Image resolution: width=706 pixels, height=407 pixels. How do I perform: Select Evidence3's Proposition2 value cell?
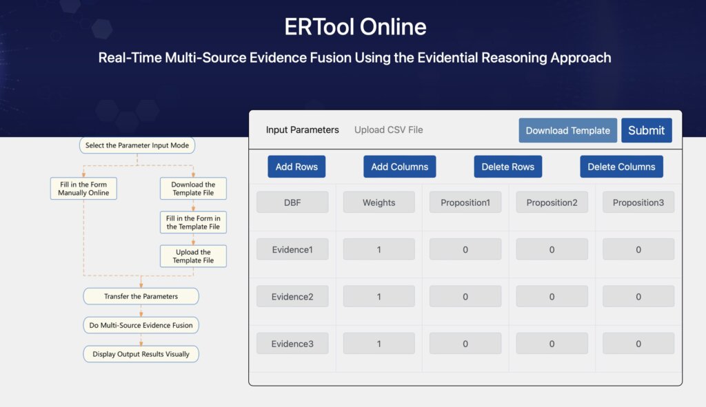(x=552, y=343)
